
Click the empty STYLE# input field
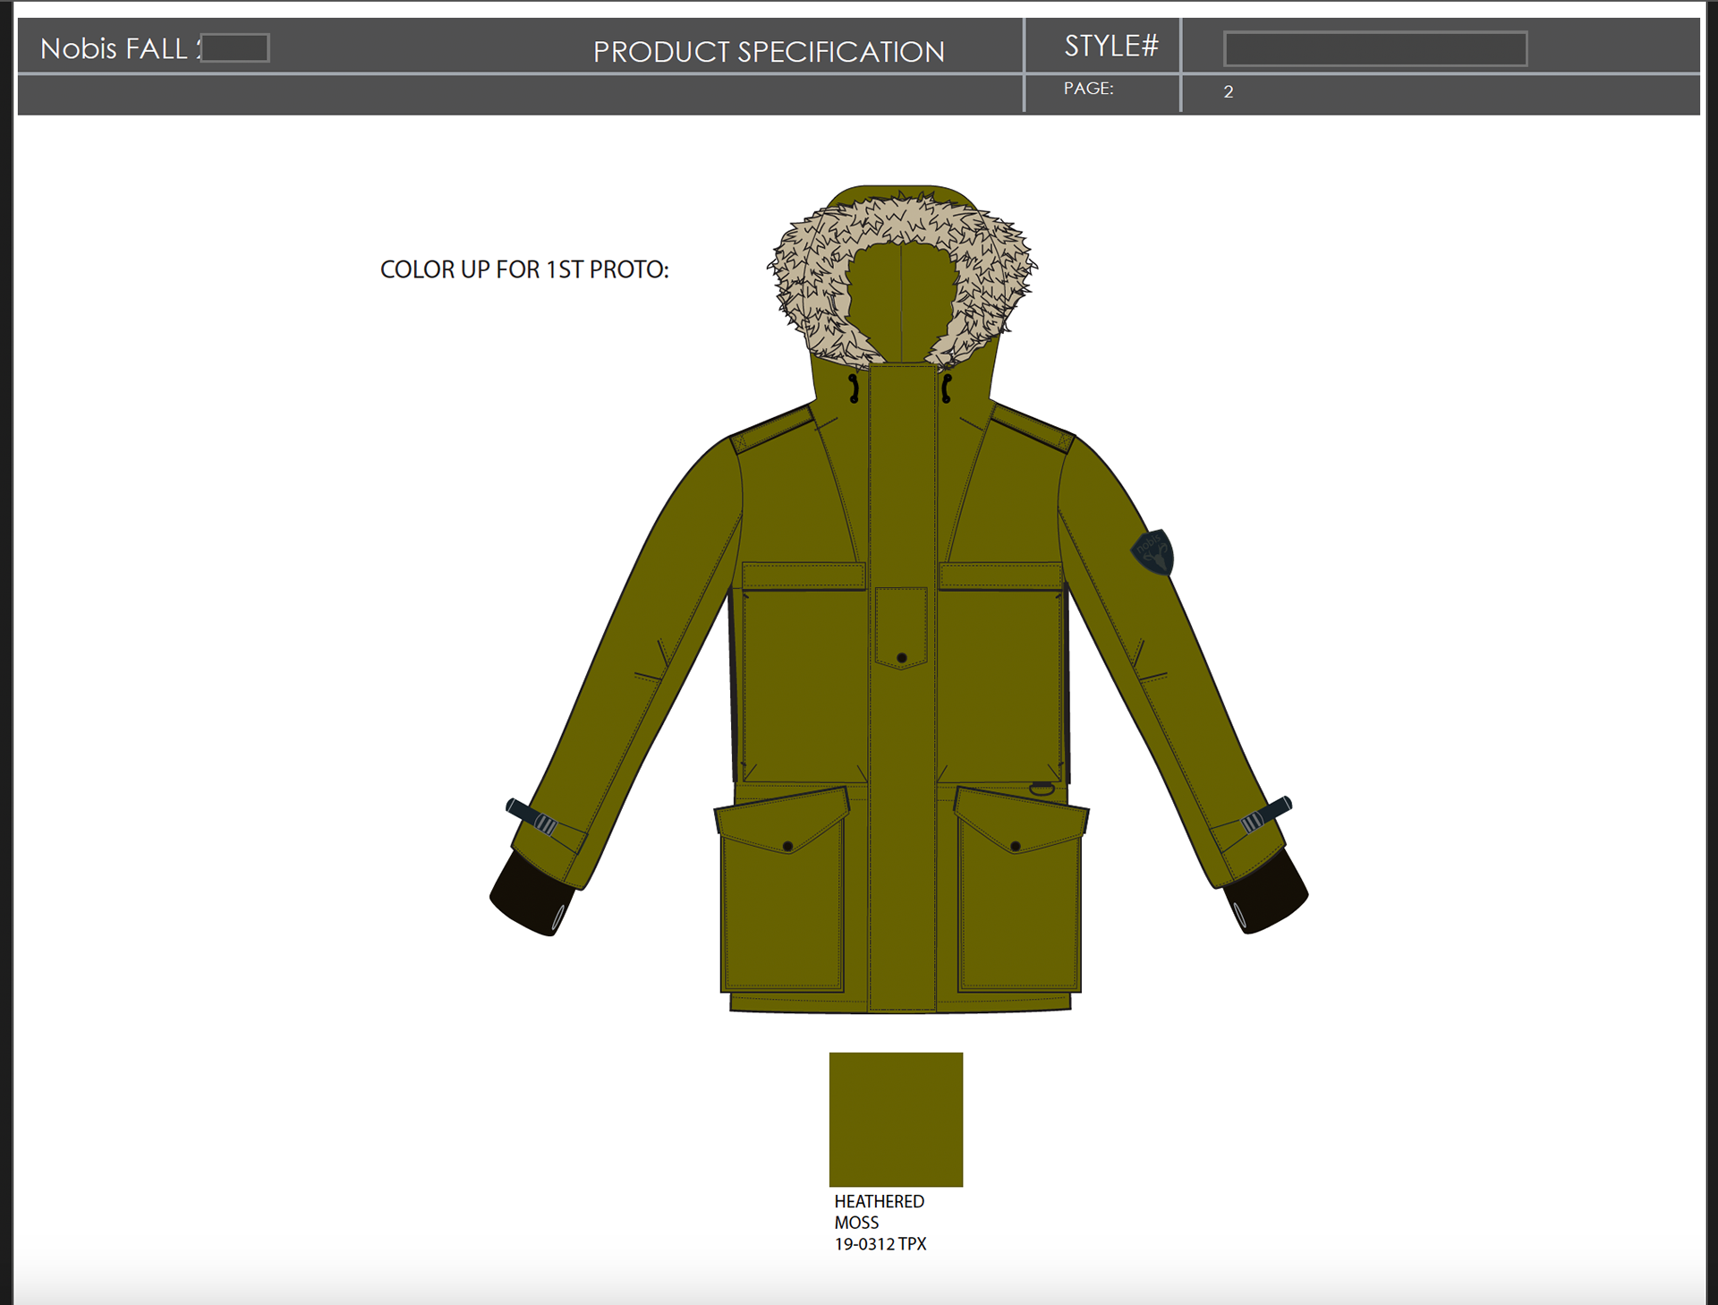1374,48
